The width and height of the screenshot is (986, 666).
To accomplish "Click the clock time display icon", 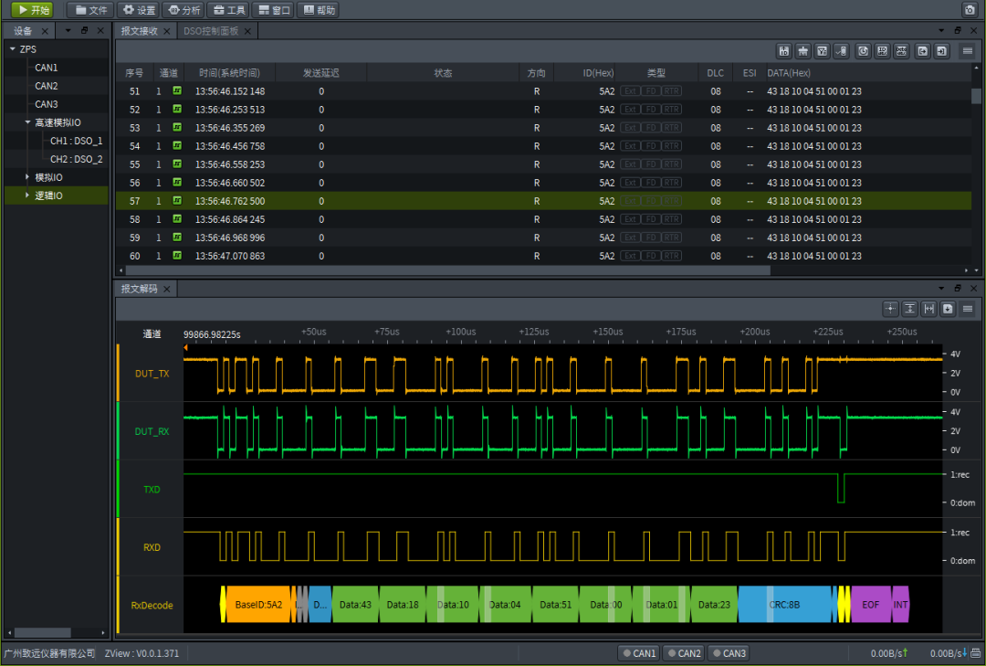I will tap(864, 51).
